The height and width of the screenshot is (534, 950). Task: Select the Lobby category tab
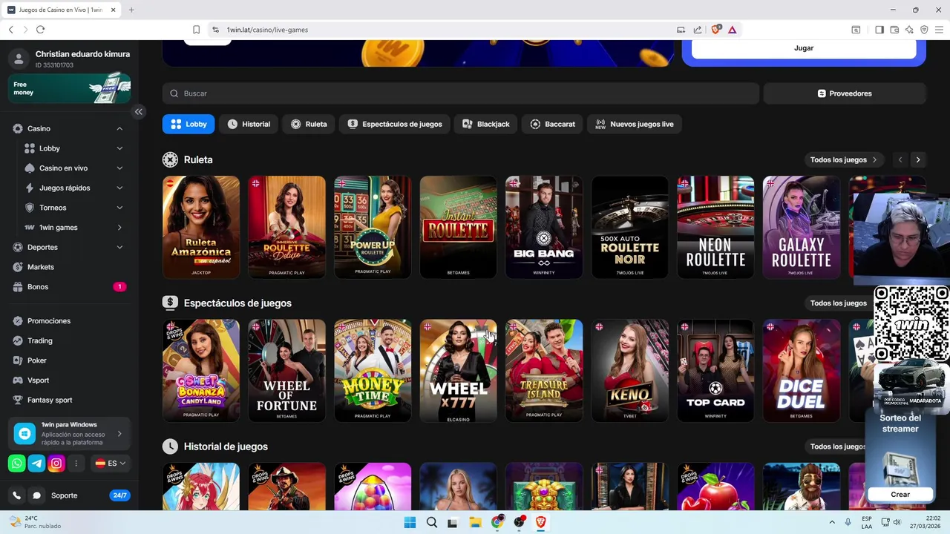189,125
